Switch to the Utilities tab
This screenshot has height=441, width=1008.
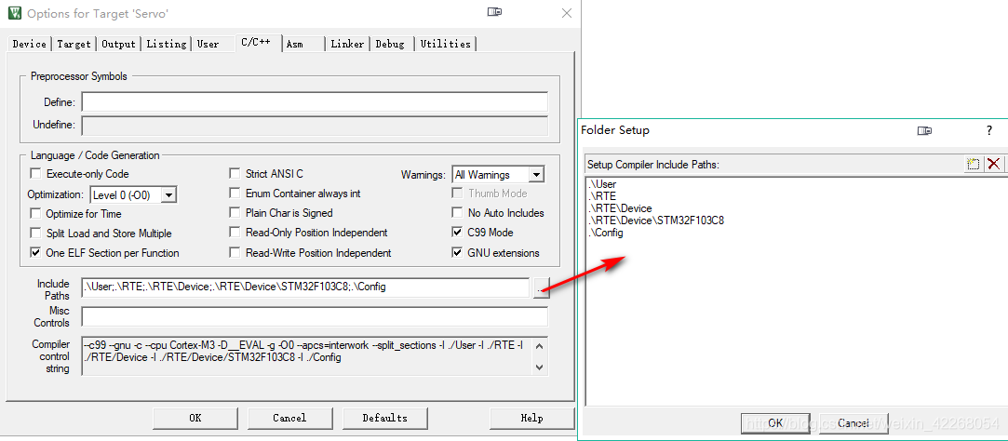[446, 44]
